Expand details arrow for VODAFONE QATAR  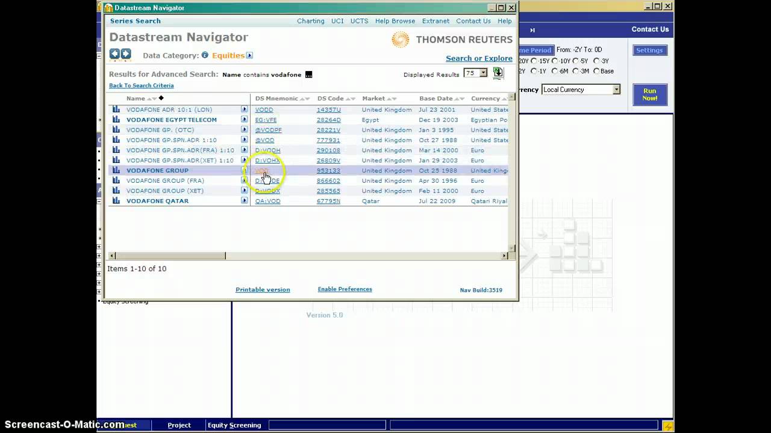click(x=244, y=201)
